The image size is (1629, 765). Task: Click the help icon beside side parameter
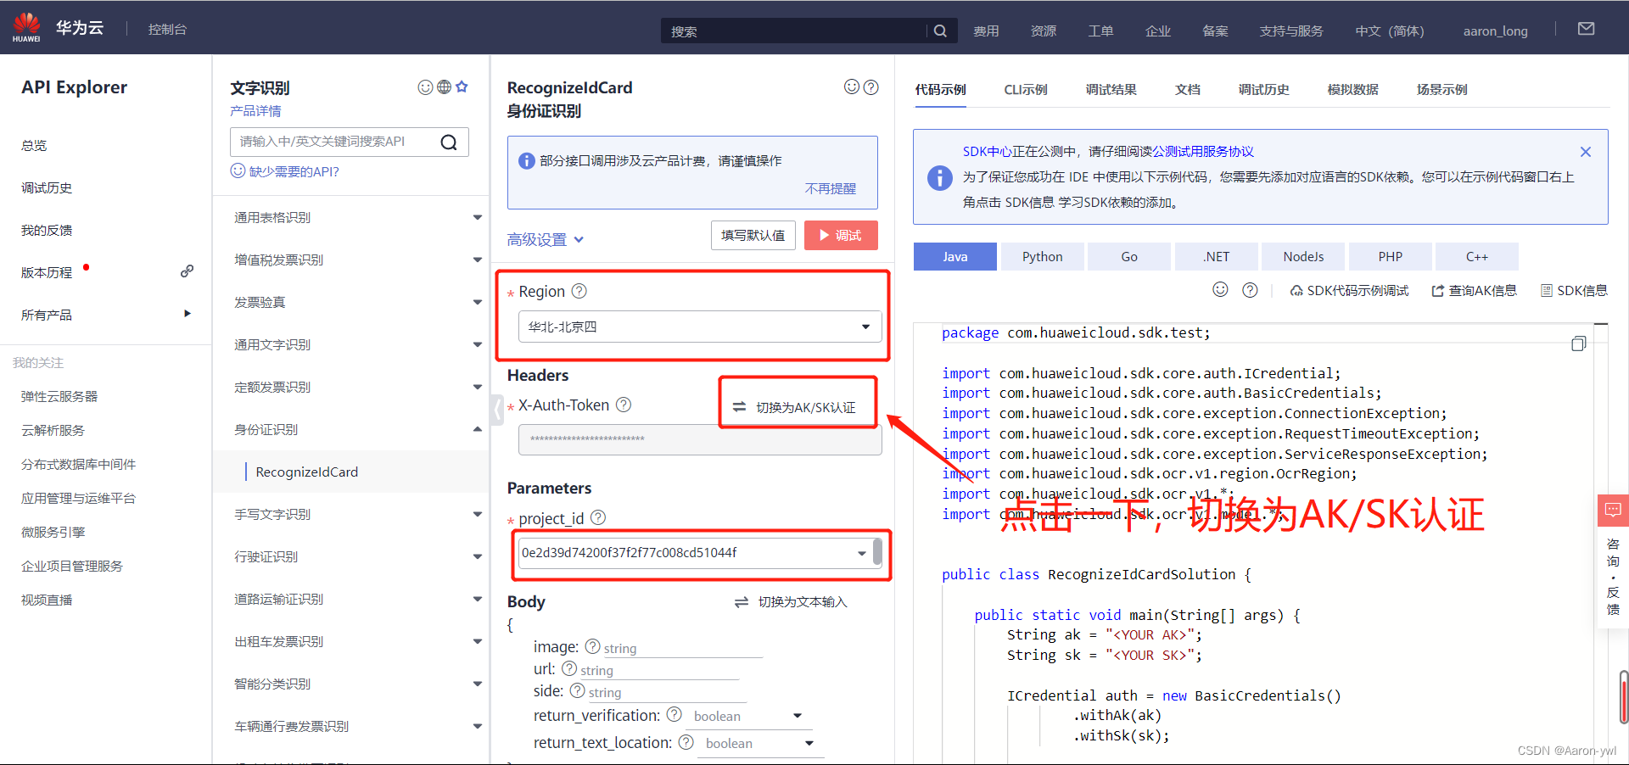(577, 690)
